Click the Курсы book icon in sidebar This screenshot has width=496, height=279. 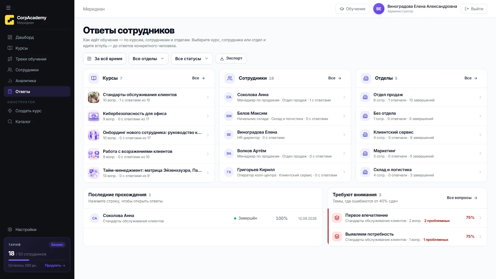pos(10,48)
